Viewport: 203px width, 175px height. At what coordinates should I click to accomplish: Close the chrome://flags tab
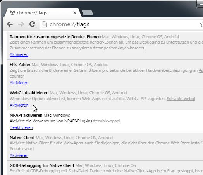point(75,13)
